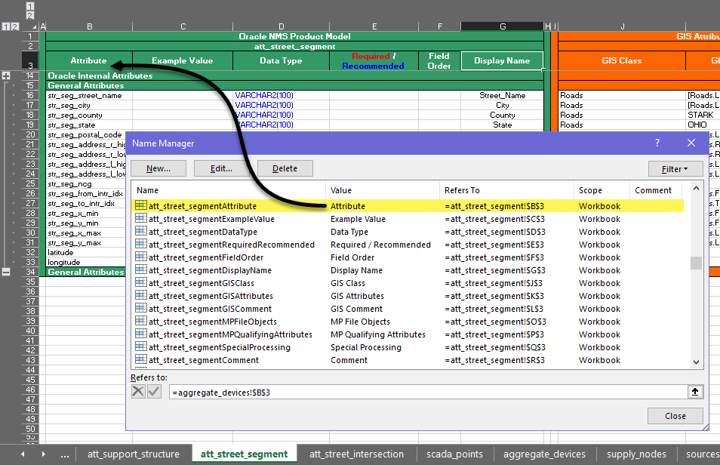This screenshot has height=465, width=720.
Task: Select the STARK cell
Action: coord(703,115)
